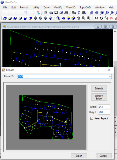The width and height of the screenshot is (117, 160).
Task: Click the Zoom Out minus magnifier icon
Action: coord(107,13)
